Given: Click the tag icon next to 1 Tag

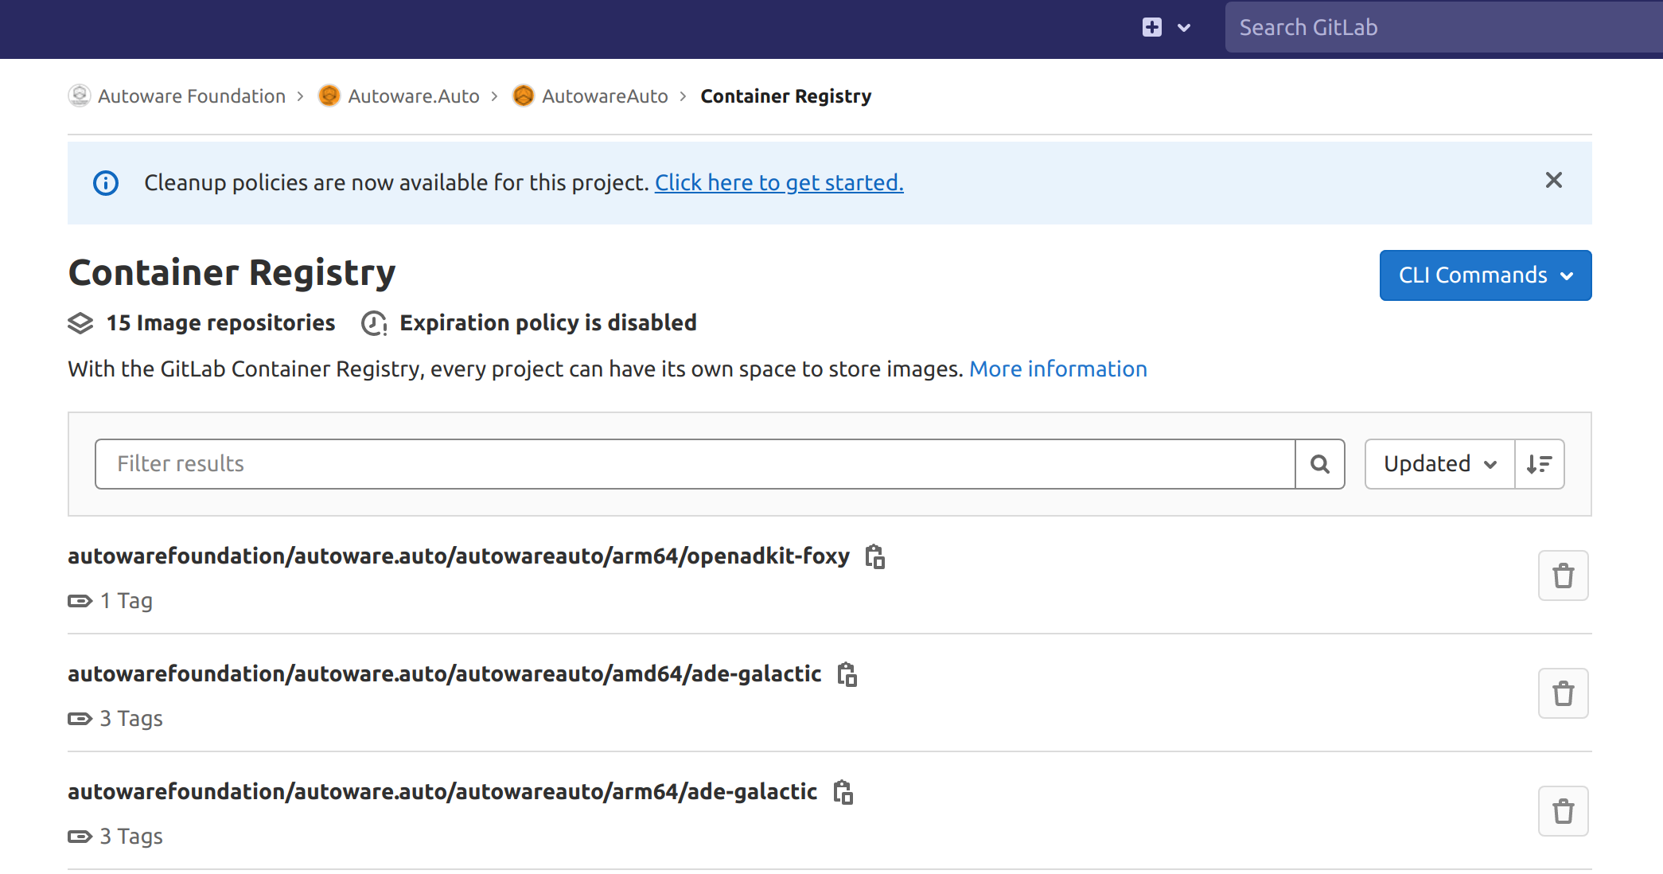Looking at the screenshot, I should click(80, 601).
